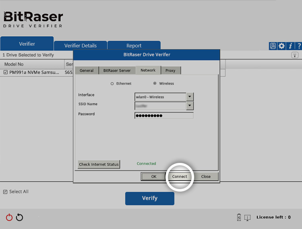Click into the Password field

(x=164, y=116)
